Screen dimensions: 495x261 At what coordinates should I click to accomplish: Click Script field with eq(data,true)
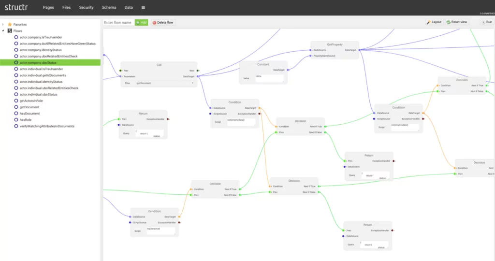click(x=160, y=231)
